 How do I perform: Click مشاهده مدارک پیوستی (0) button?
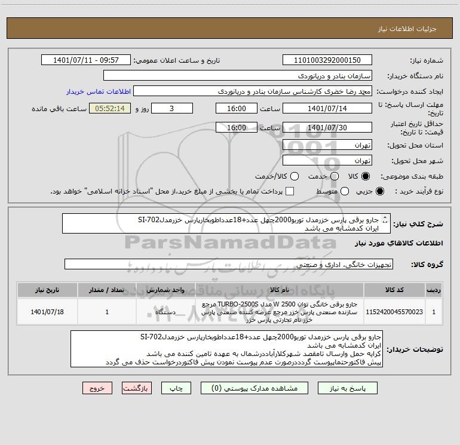[x=254, y=388]
